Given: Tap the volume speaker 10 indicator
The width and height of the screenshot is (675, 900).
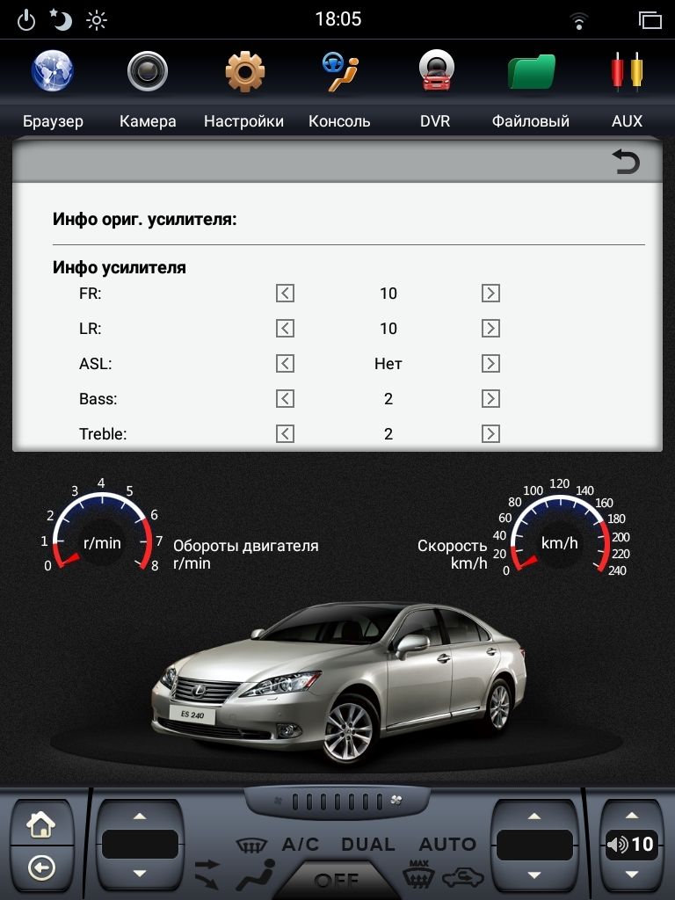Looking at the screenshot, I should pyautogui.click(x=631, y=844).
